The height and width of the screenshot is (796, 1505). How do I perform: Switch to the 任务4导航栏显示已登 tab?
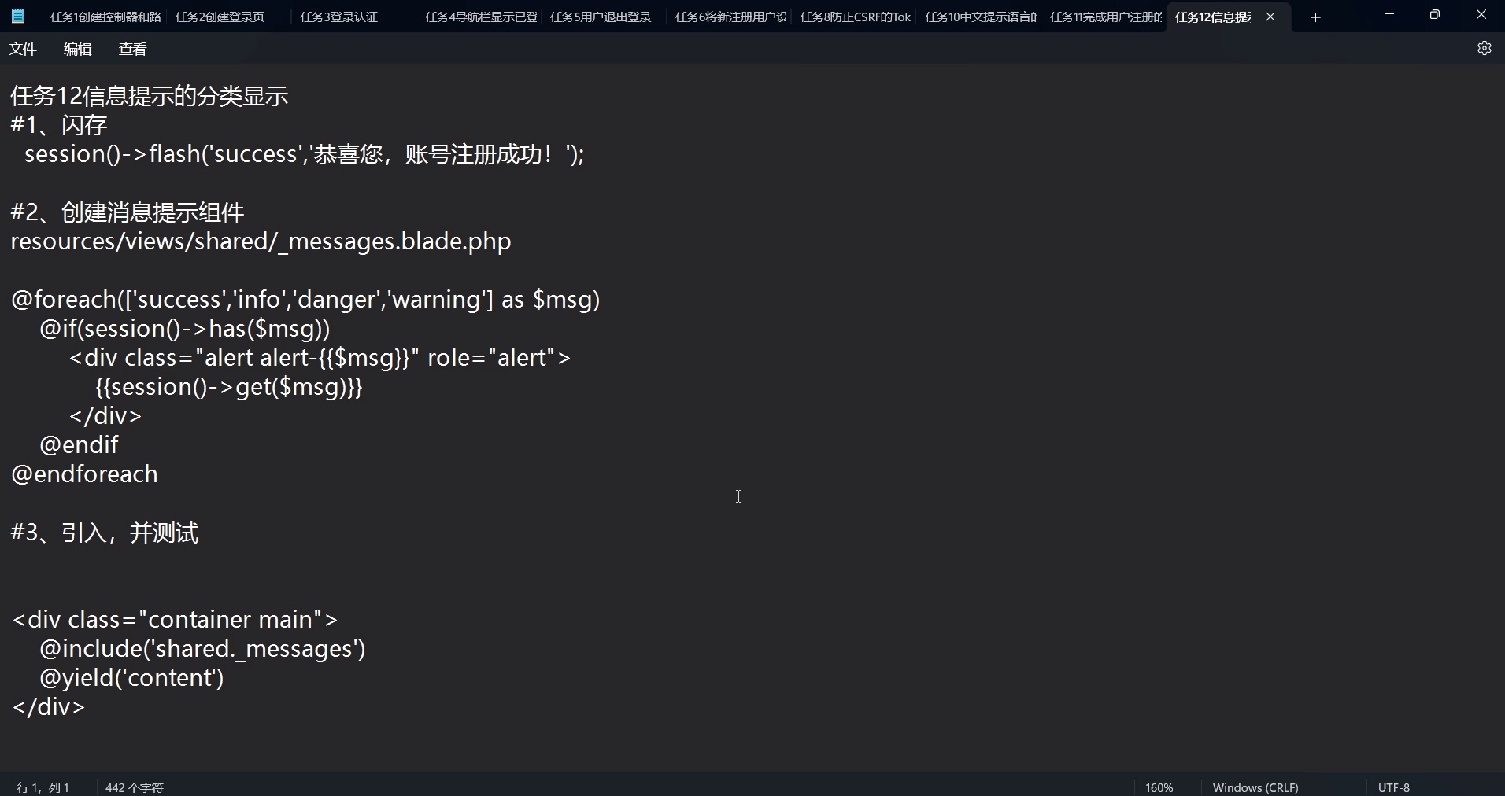(x=480, y=17)
